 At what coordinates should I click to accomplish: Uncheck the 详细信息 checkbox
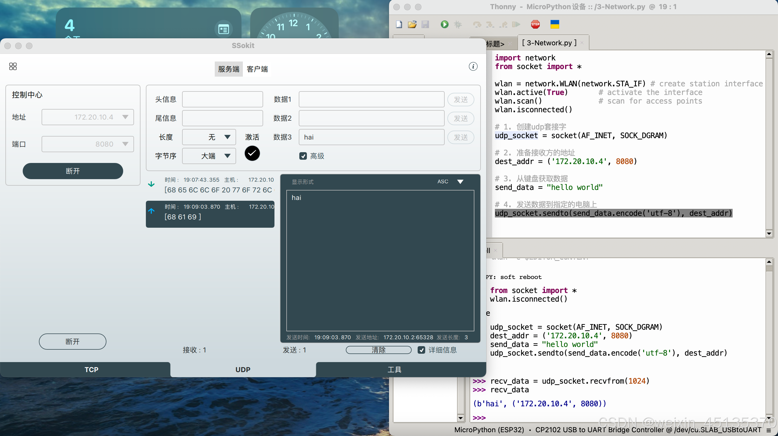pyautogui.click(x=422, y=350)
